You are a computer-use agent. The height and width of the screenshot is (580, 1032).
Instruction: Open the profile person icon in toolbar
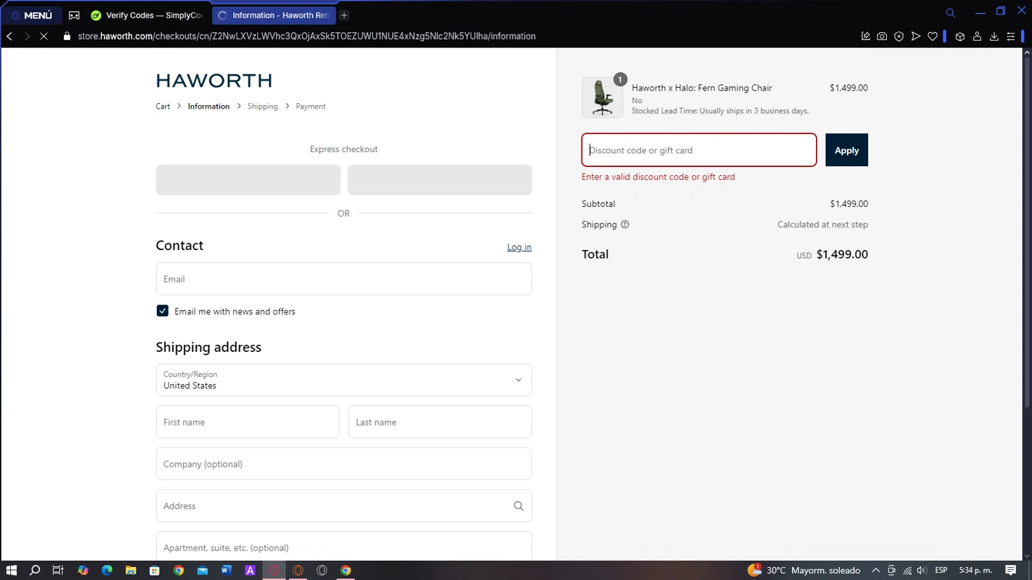click(x=977, y=36)
